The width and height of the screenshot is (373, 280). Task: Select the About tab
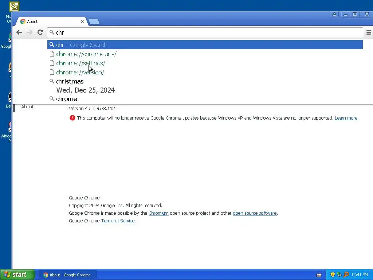[x=51, y=22]
